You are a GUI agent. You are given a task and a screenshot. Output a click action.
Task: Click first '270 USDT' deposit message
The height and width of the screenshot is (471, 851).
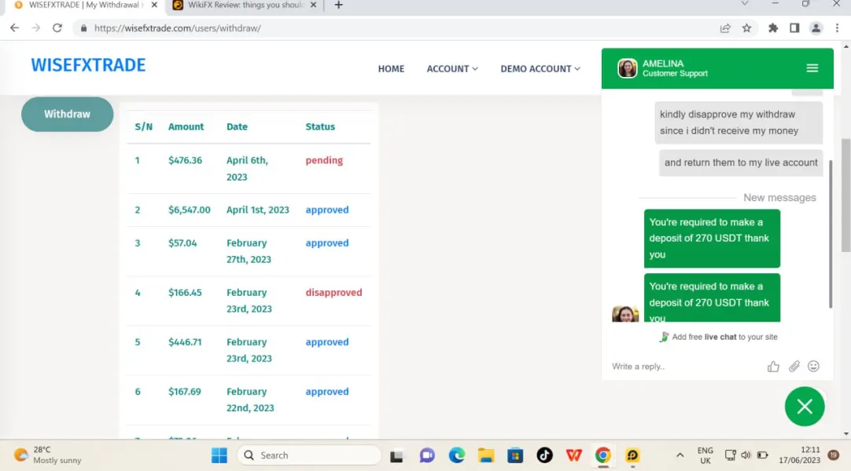click(x=712, y=238)
